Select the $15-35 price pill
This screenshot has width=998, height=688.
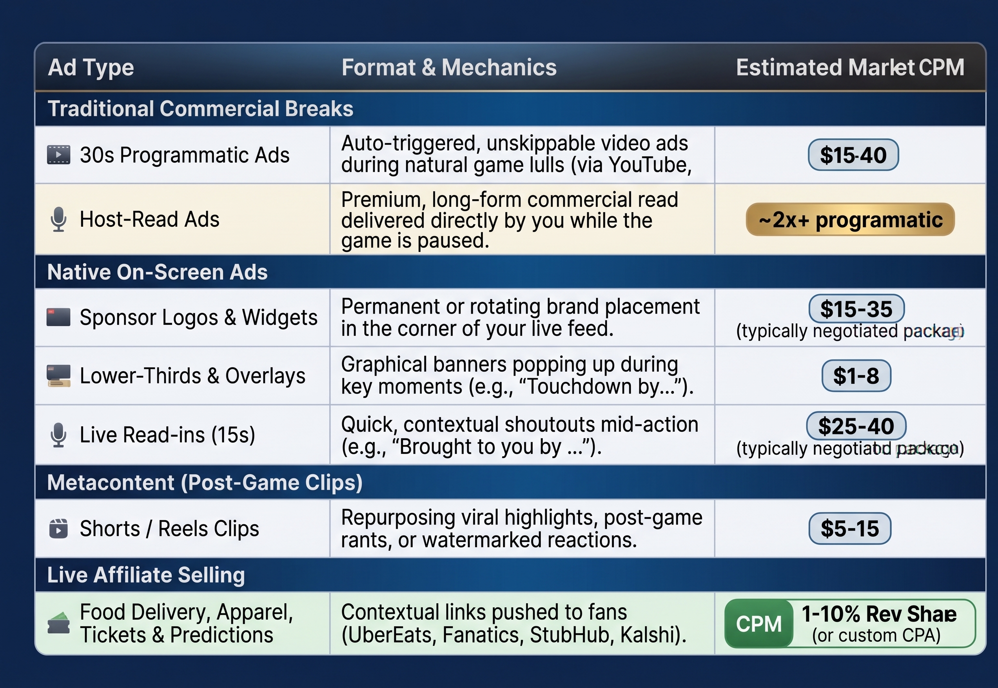[856, 309]
